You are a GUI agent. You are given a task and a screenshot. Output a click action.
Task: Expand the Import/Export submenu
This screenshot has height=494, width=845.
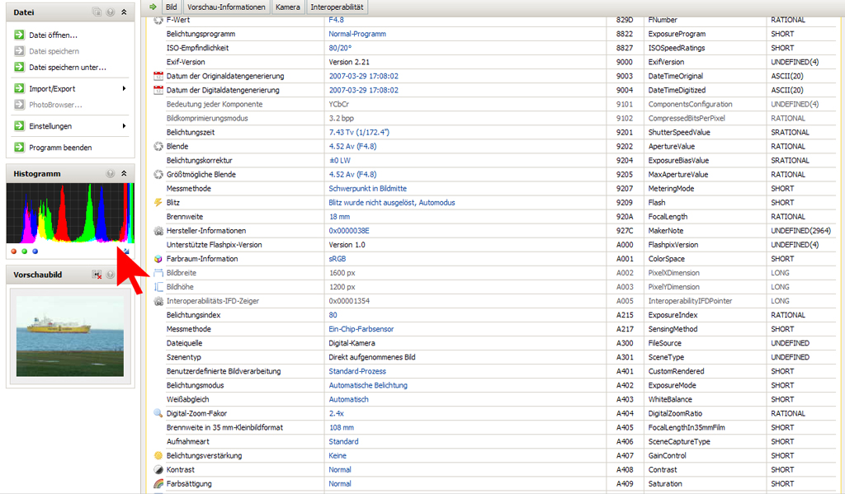coord(124,88)
